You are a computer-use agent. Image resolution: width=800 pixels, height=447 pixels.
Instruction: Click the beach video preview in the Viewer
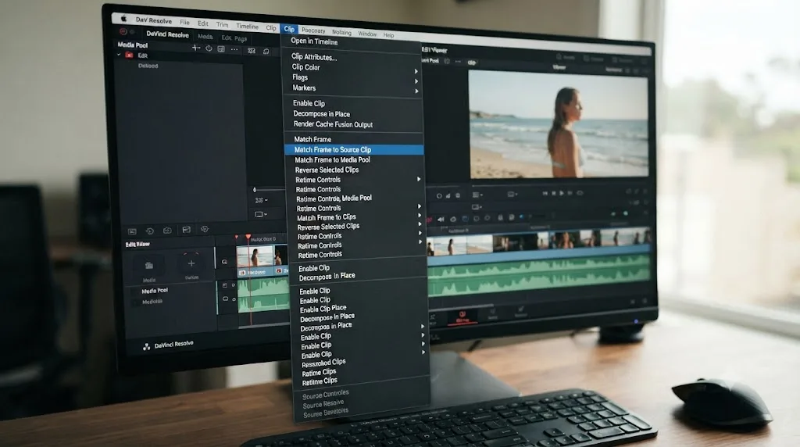point(559,124)
